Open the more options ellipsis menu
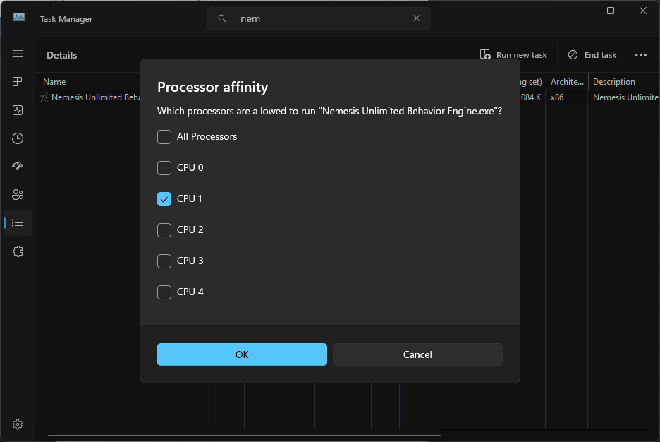The image size is (660, 442). (641, 55)
